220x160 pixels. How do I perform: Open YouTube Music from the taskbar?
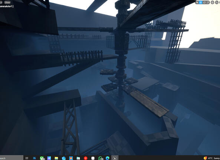[85, 158]
